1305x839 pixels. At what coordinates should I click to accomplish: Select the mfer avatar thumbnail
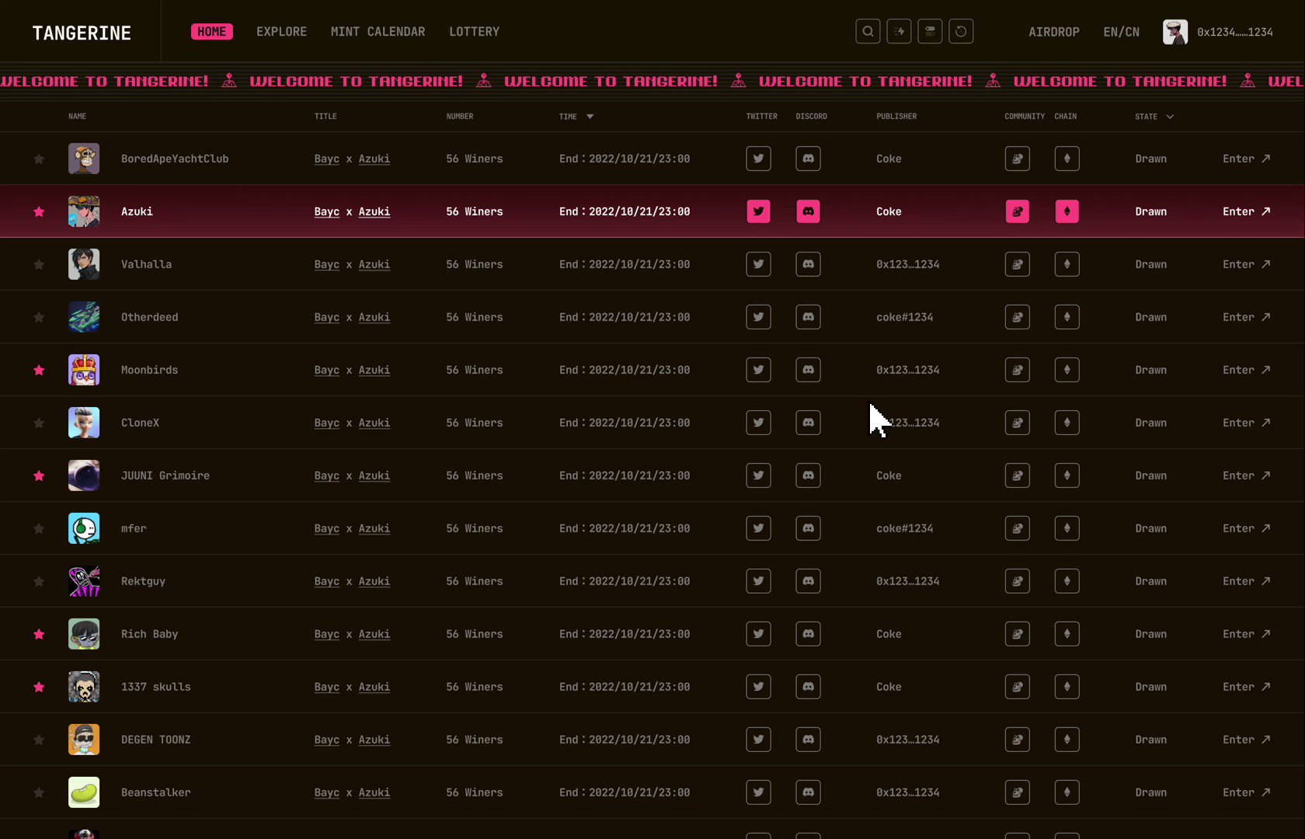pyautogui.click(x=84, y=528)
